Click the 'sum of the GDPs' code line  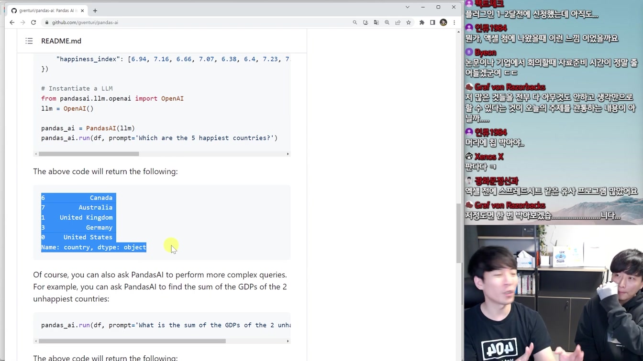click(166, 325)
